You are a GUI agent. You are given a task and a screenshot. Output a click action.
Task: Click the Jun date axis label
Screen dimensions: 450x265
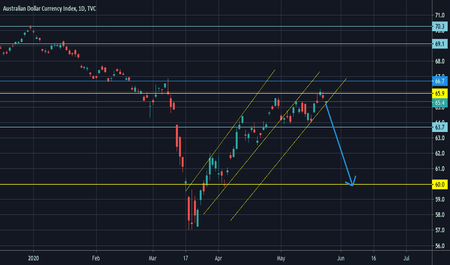pos(341,258)
